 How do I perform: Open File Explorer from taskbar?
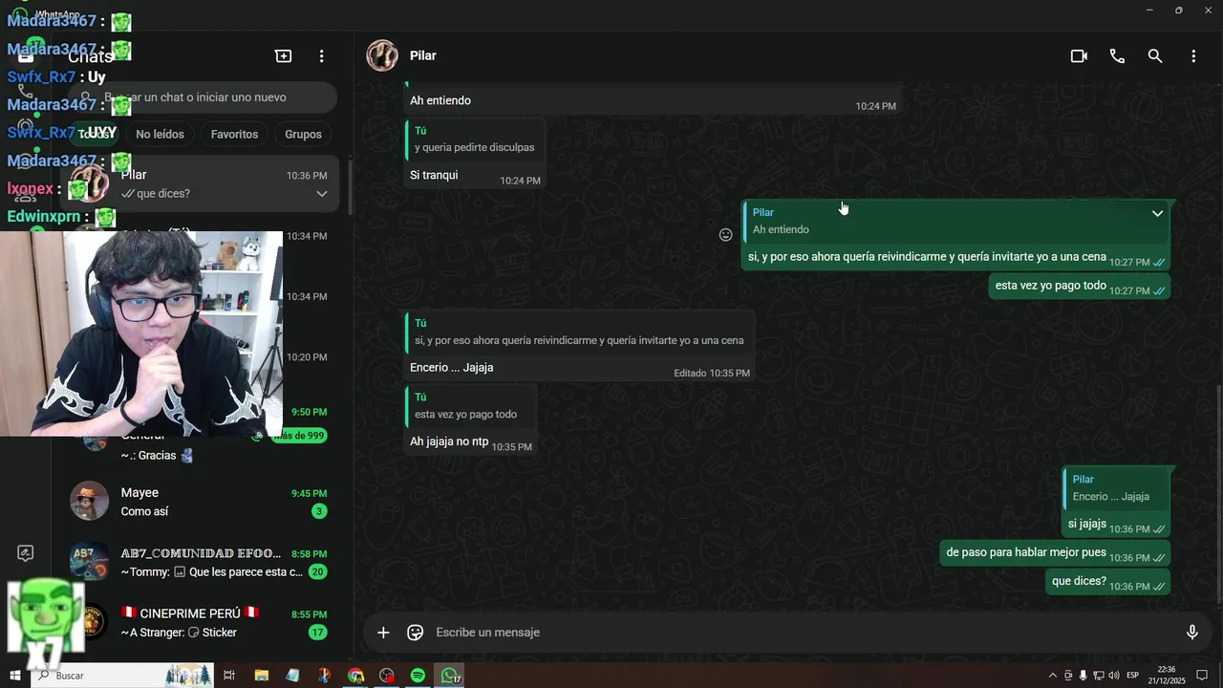click(x=262, y=676)
